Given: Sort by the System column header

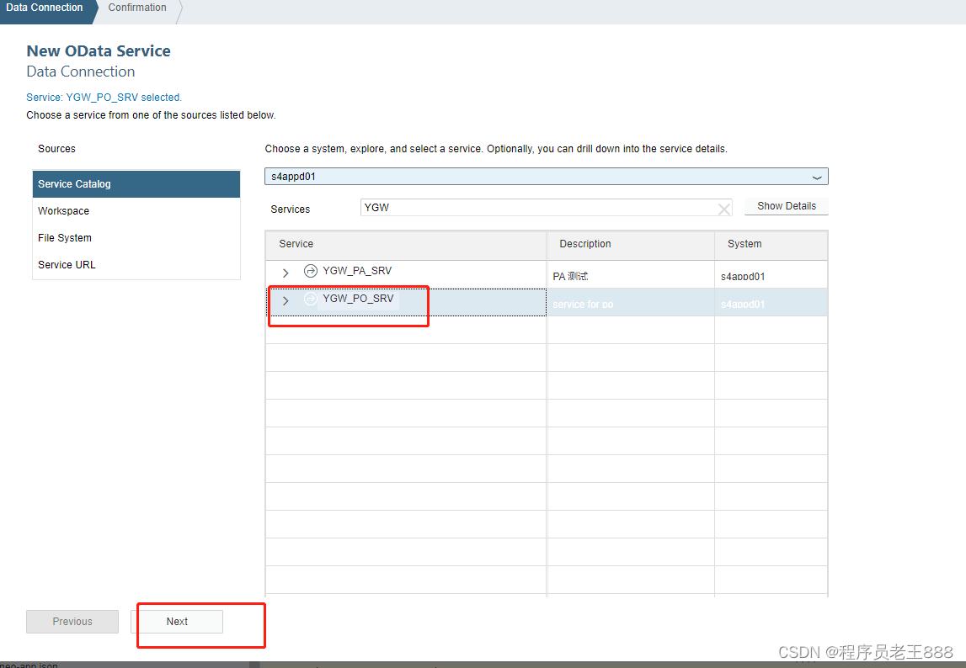Looking at the screenshot, I should click(x=771, y=245).
